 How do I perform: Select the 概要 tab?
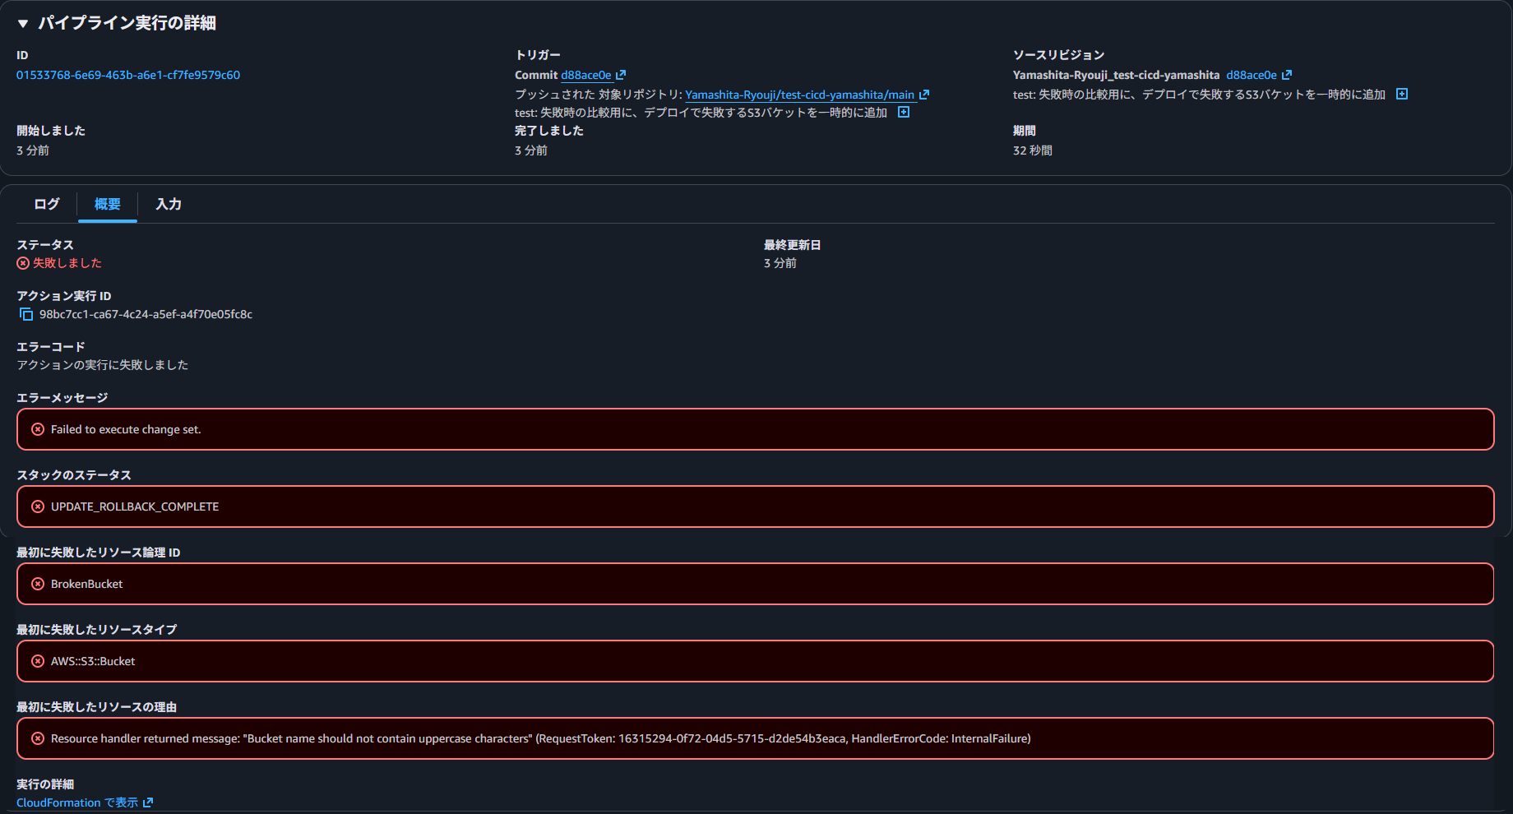click(108, 204)
